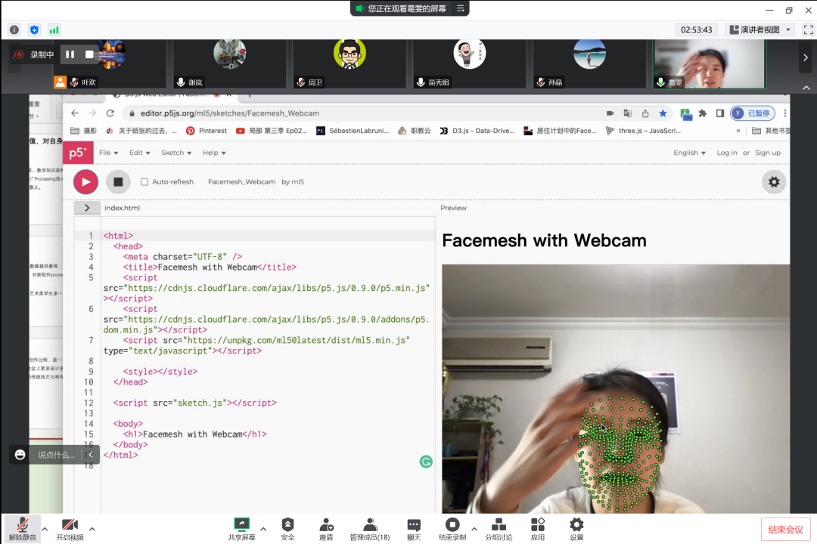Open the 应用 apps icon
Image resolution: width=817 pixels, height=544 pixels.
pyautogui.click(x=538, y=526)
